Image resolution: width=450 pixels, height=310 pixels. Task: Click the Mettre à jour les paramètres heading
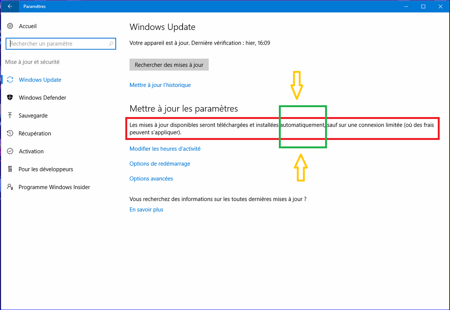184,109
